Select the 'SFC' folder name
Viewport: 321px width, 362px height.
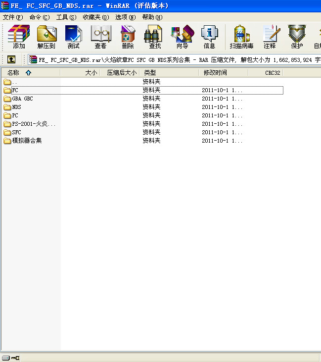16,132
